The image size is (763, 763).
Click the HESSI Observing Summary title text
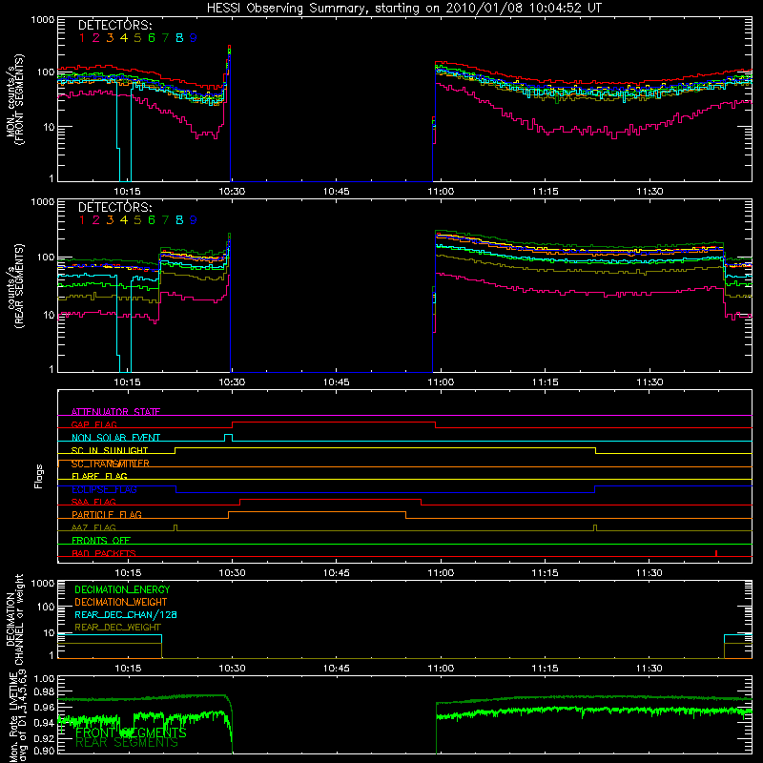click(404, 9)
